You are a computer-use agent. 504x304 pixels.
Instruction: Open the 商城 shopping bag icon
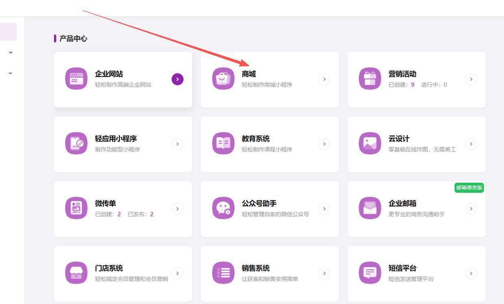pos(223,79)
